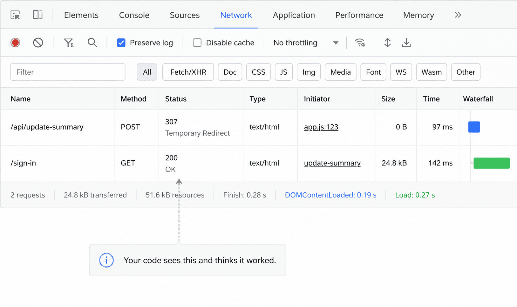
Task: Open network conditions wifi icon
Action: coord(360,43)
